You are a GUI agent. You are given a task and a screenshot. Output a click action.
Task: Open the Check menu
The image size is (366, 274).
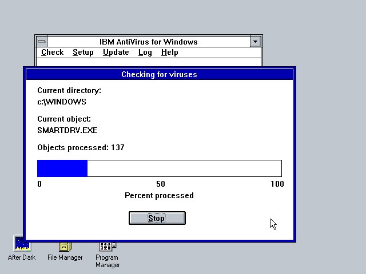pos(52,53)
